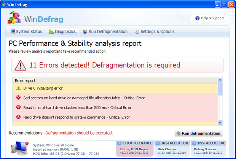This screenshot has height=159, width=236.
Task: Click the yellow warning icon for Drive C error
Action: (19, 88)
